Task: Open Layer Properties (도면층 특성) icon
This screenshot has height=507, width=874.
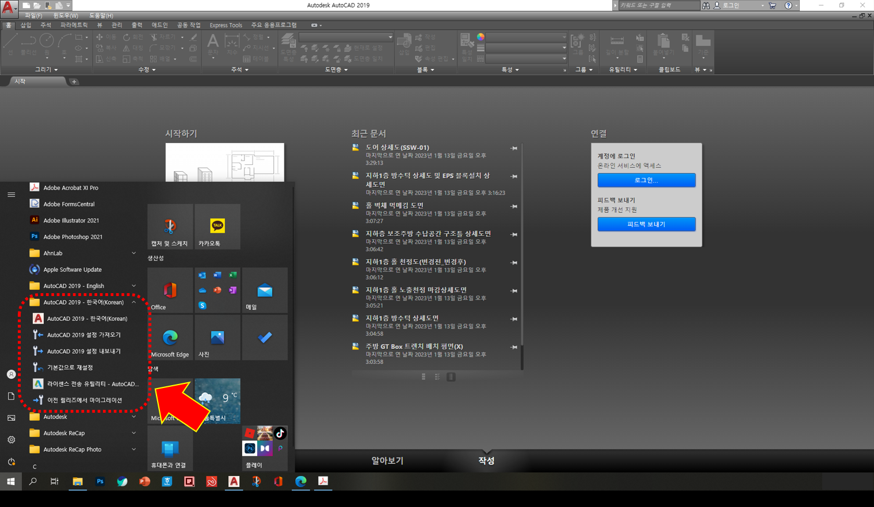Action: (x=288, y=47)
